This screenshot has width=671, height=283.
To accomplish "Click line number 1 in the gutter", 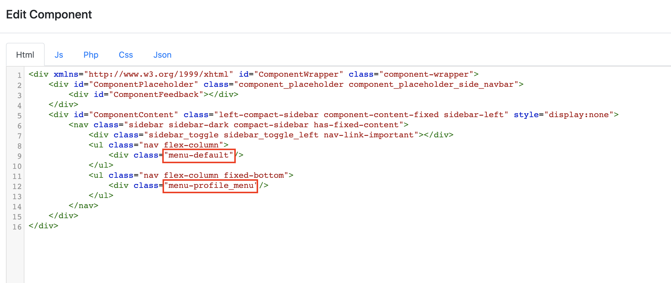I will coord(19,75).
